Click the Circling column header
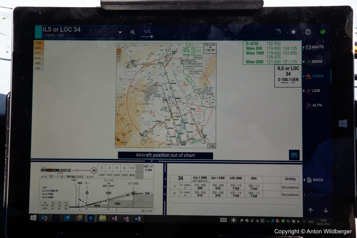The width and height of the screenshot is (357, 238). coord(290,179)
